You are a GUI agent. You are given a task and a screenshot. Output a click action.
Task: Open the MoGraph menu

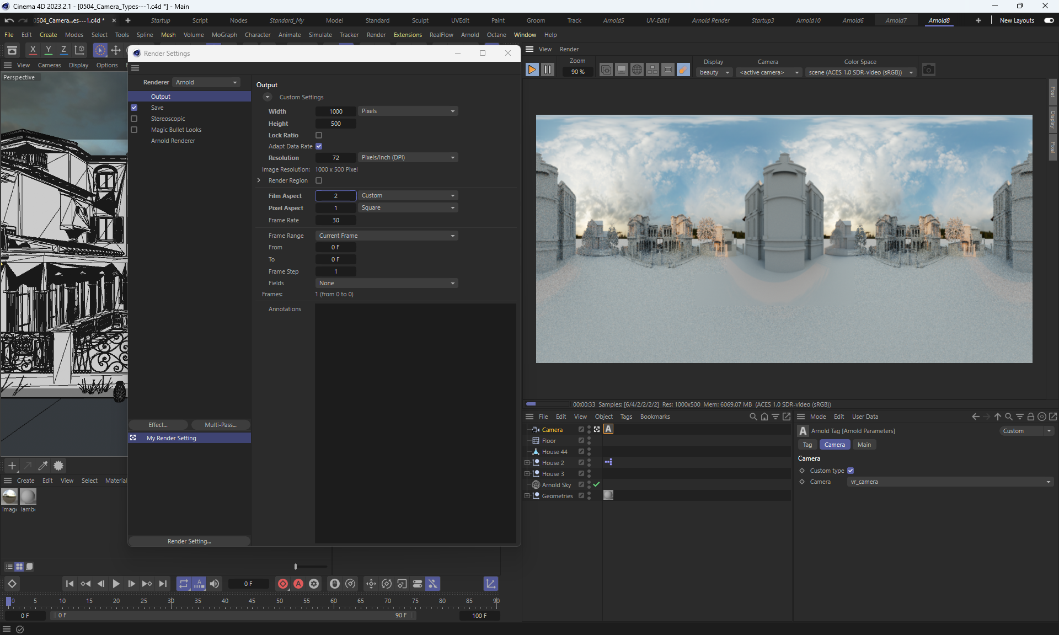[x=224, y=35]
